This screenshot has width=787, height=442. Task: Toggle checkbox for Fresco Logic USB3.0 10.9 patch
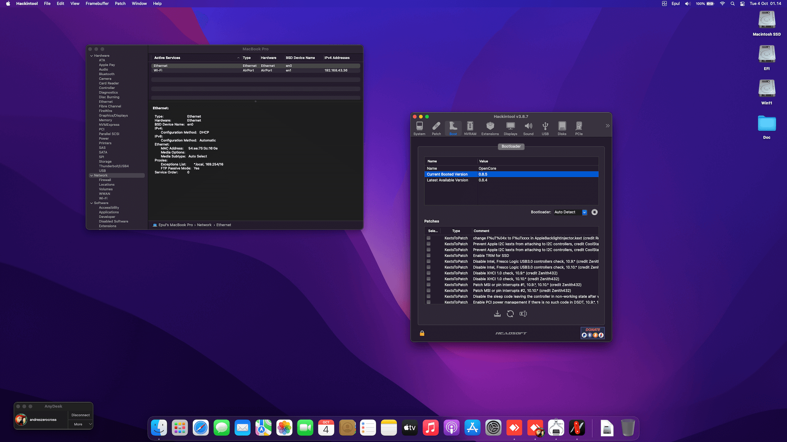[428, 261]
